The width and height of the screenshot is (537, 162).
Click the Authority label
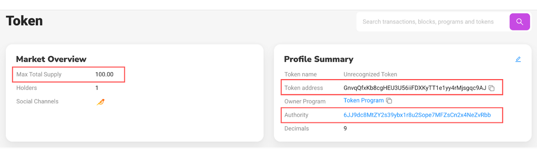tap(296, 115)
